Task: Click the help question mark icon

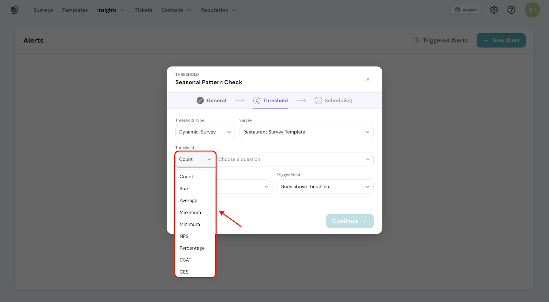Action: pos(511,10)
